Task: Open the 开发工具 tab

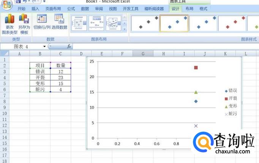Action: (x=131, y=9)
